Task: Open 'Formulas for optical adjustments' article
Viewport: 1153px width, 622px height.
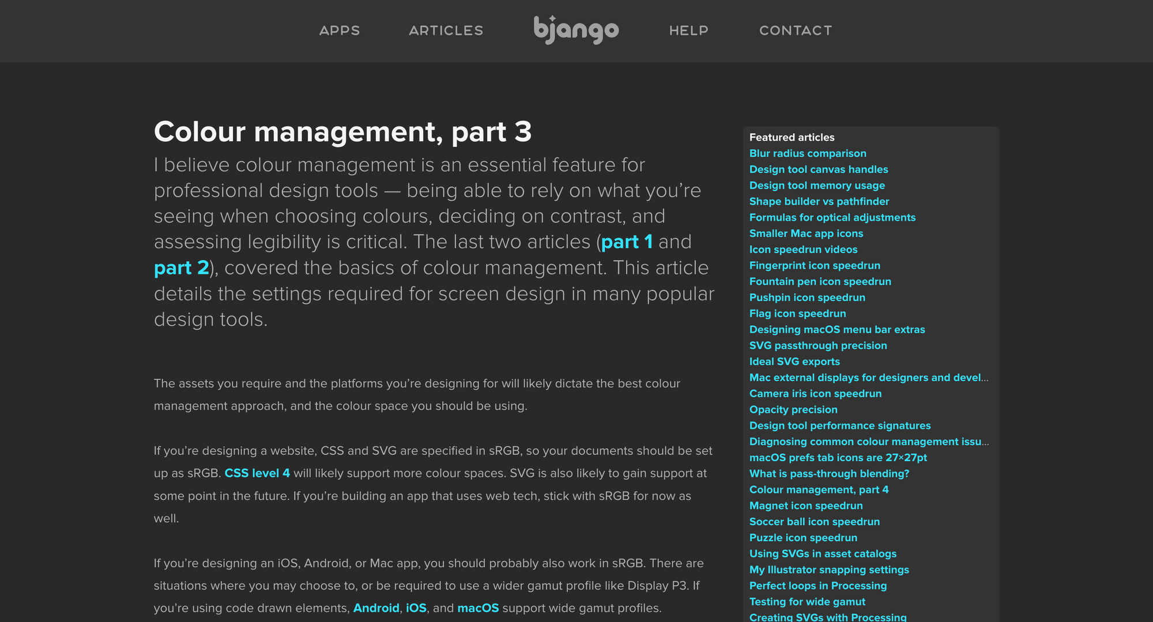Action: 832,217
